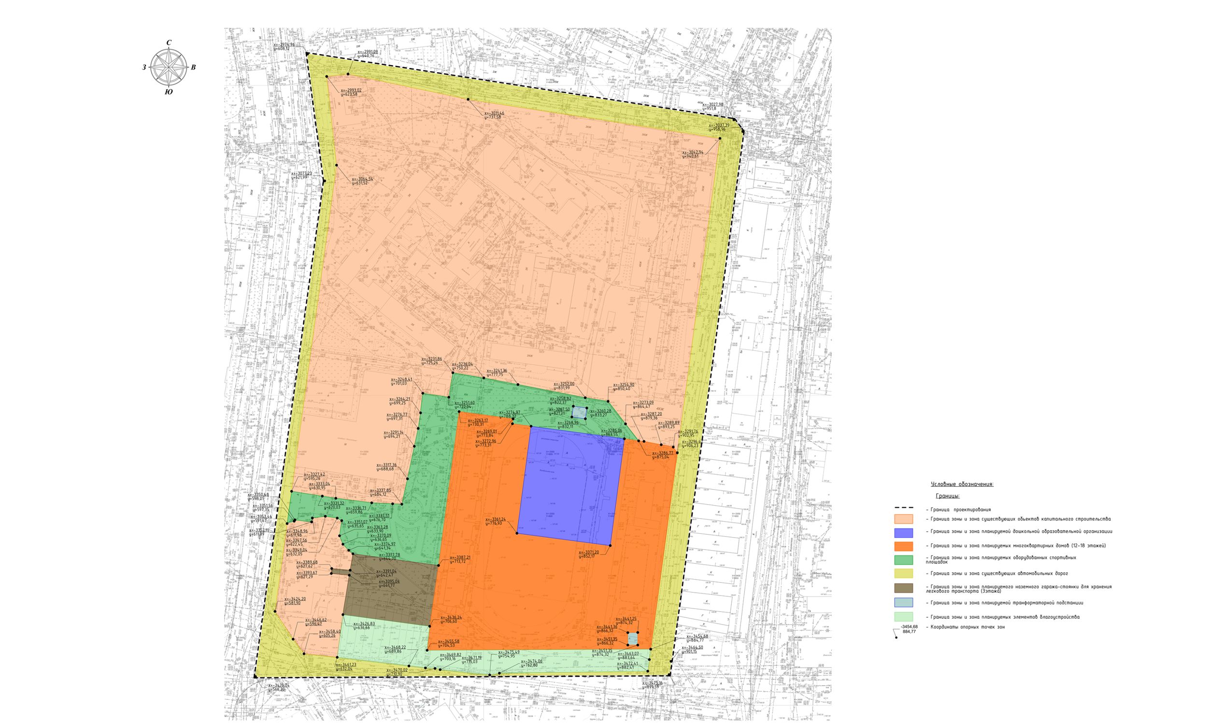Viewport: 1208px width, 724px height.
Task: Click the 'Условные обозначения' legend heading
Action: [x=962, y=484]
